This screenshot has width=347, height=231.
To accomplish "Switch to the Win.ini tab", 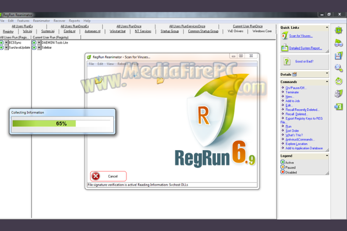I will coord(27,31).
